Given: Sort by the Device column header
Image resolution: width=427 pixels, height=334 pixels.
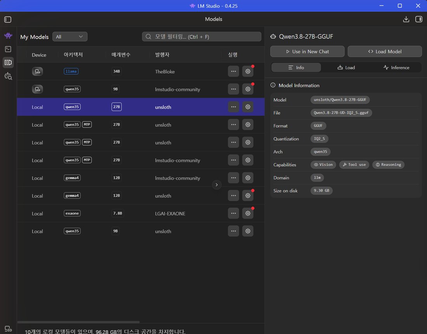Looking at the screenshot, I should pyautogui.click(x=39, y=55).
